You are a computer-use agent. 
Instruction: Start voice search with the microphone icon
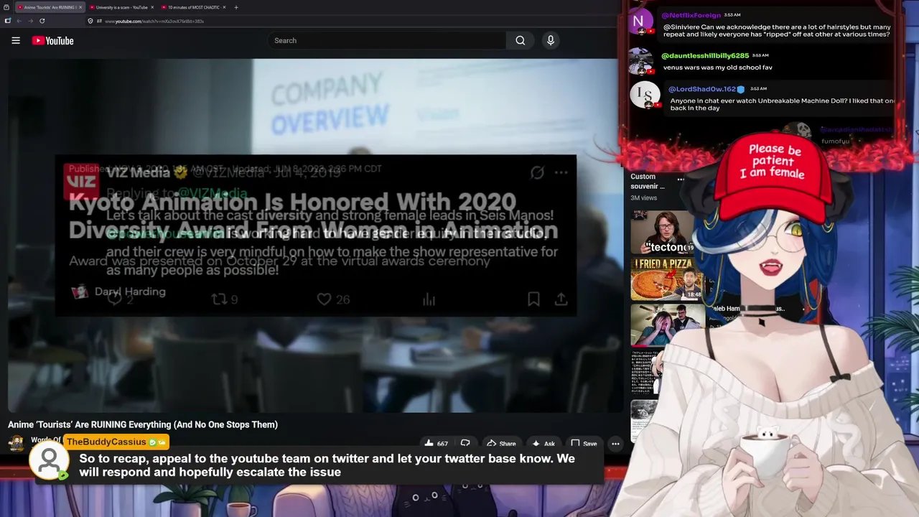[551, 40]
